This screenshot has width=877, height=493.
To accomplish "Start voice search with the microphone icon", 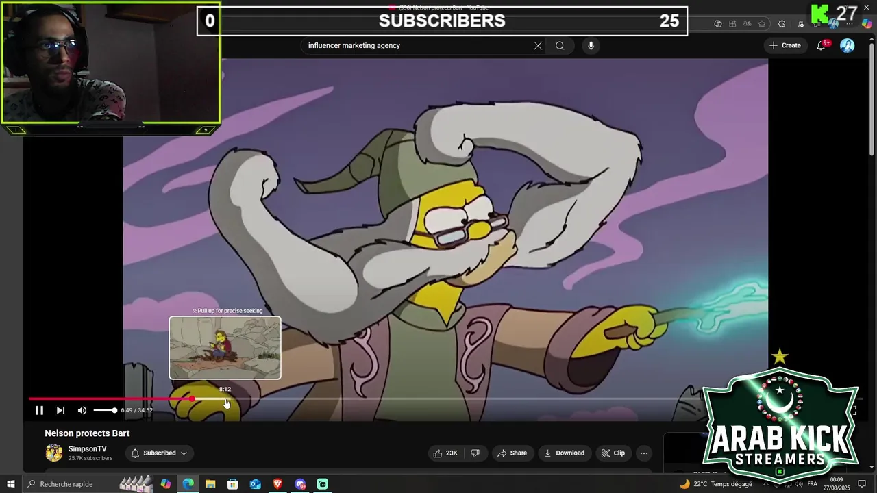I will tap(591, 46).
